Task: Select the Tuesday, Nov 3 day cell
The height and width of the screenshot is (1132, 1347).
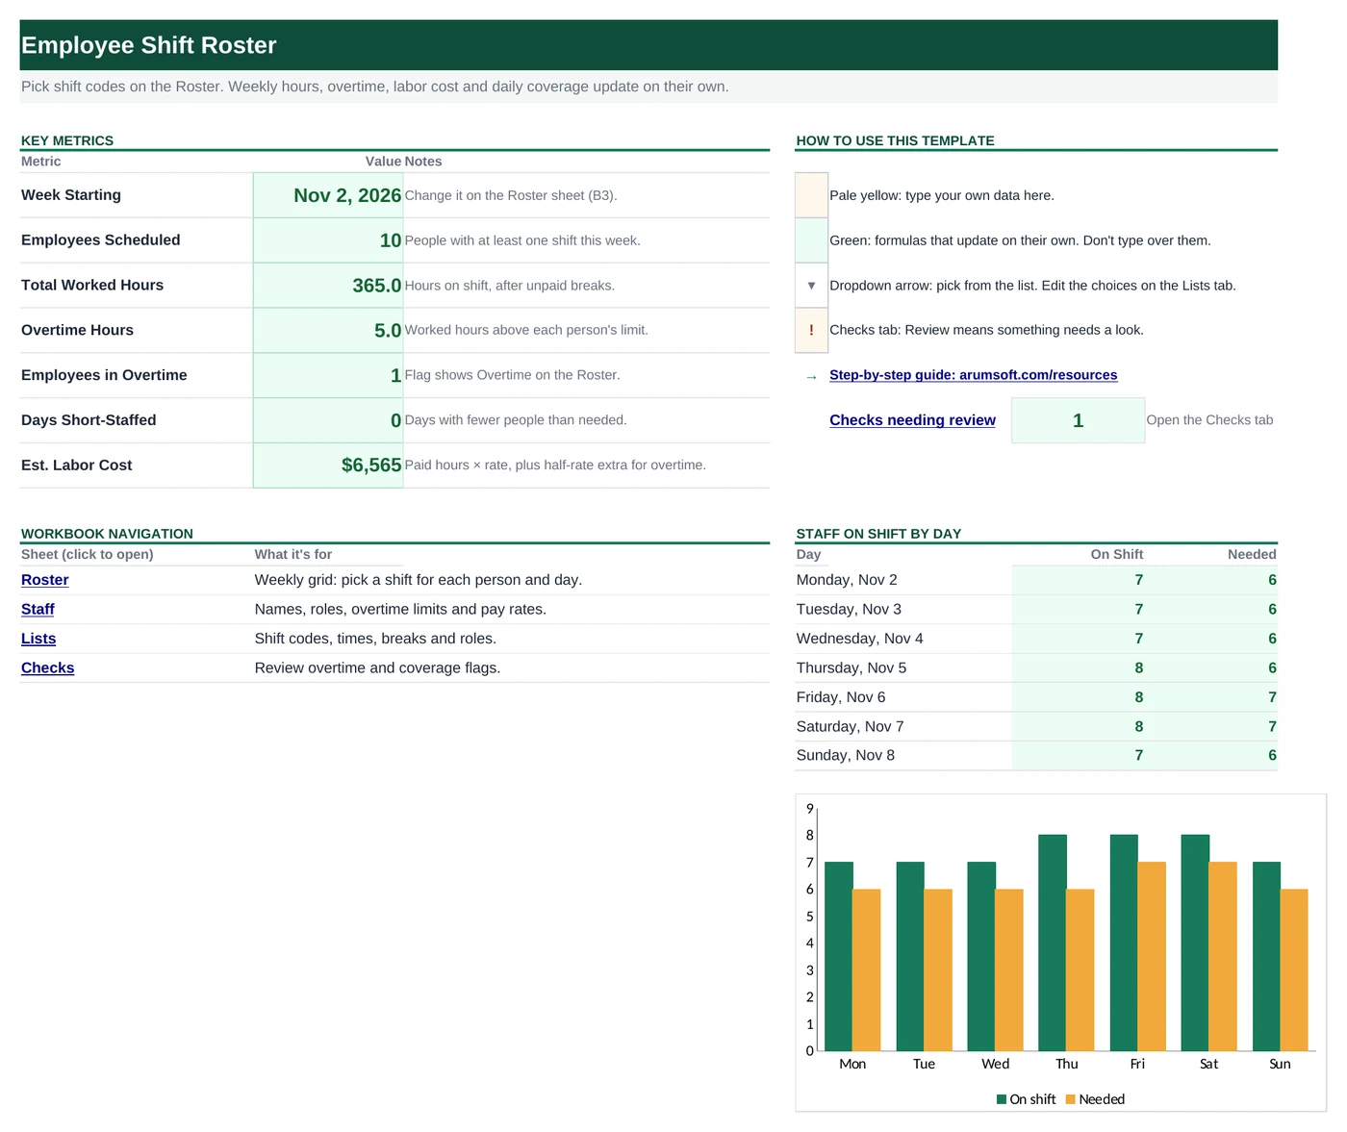Action: point(903,609)
